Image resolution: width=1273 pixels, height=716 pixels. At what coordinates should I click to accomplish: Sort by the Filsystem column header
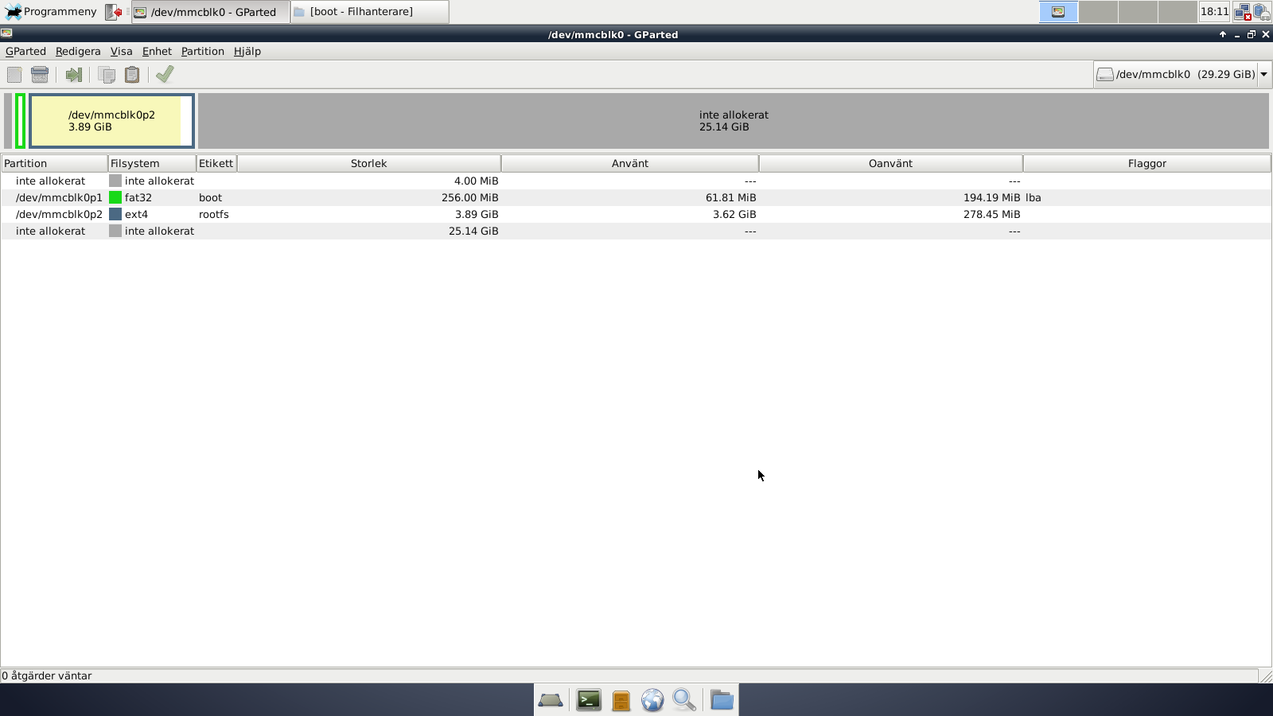(152, 163)
